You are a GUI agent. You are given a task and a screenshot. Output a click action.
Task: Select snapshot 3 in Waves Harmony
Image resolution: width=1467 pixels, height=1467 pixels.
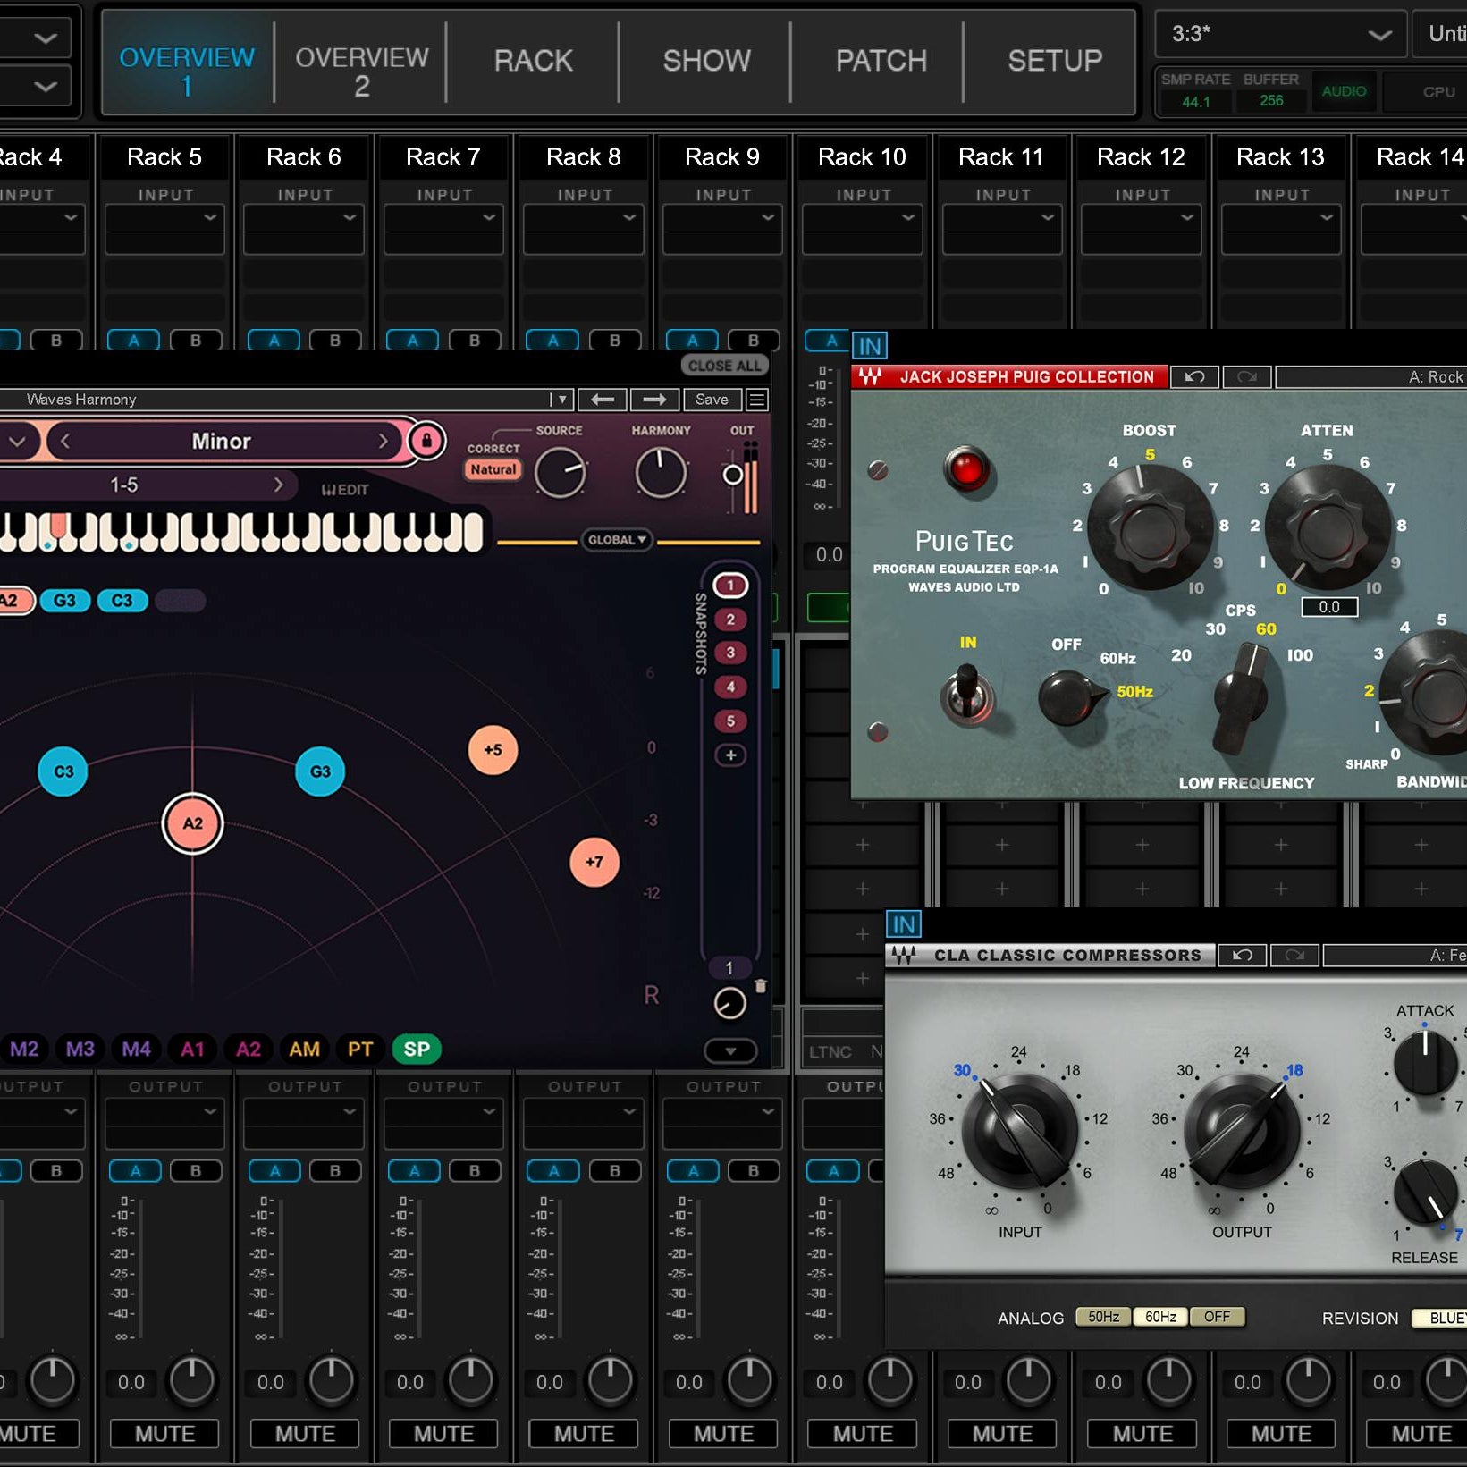(730, 653)
